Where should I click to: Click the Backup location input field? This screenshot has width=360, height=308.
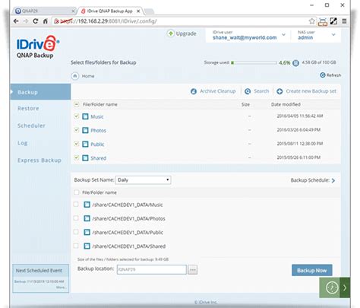coord(152,269)
